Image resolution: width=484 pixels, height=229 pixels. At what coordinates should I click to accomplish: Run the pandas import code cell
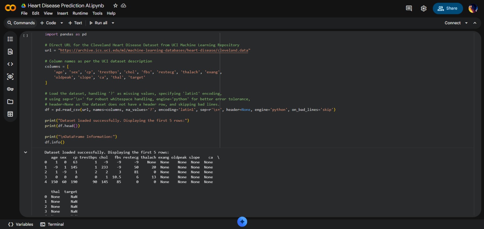pyautogui.click(x=26, y=36)
